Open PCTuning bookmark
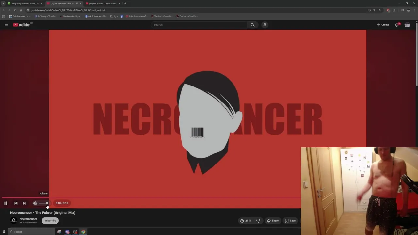 [x=46, y=16]
